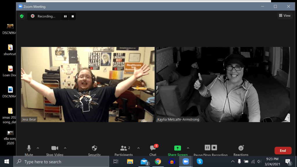The width and height of the screenshot is (297, 167).
Task: Expand video options arrow beside Stop Video
Action: 65,148
